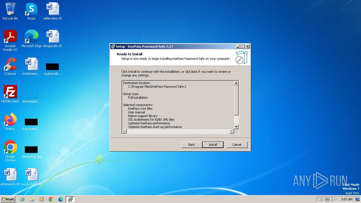Click the Show desktop tray button
Viewport: 361px width, 203px height.
coord(358,199)
